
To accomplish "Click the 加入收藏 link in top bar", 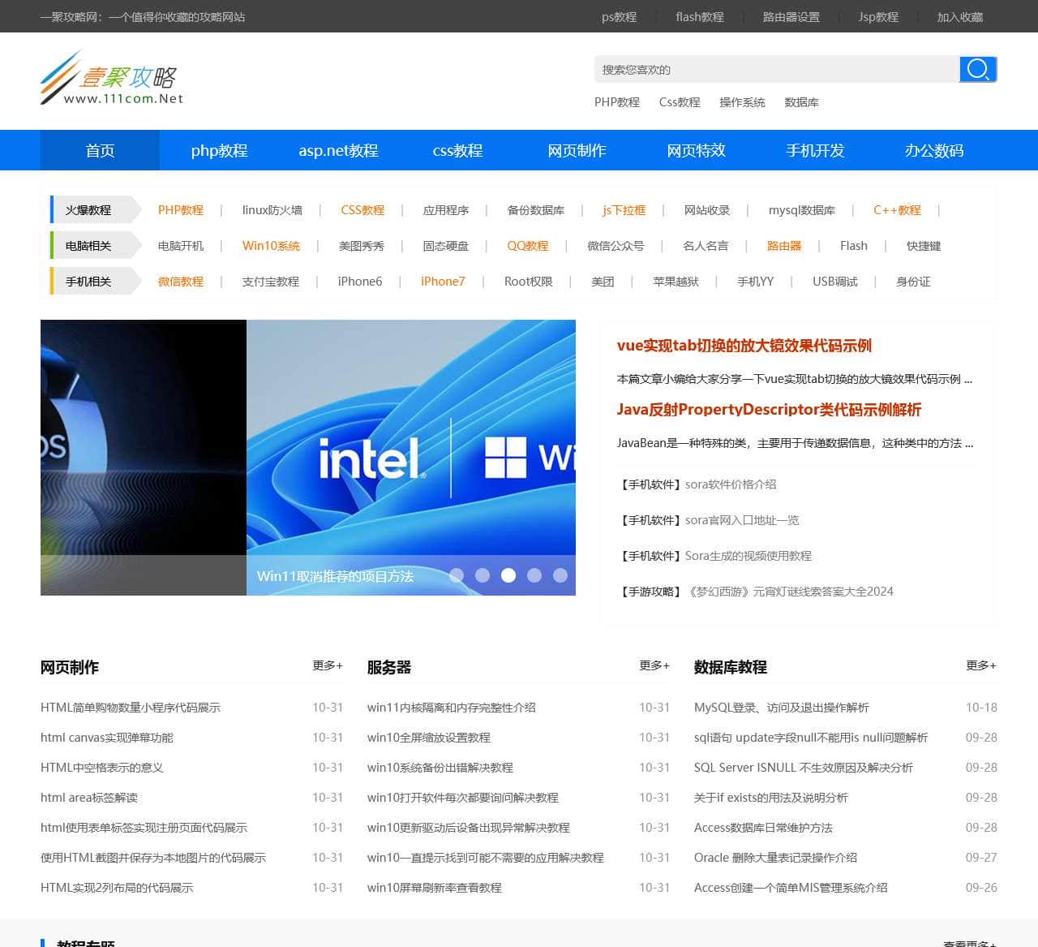I will [959, 17].
